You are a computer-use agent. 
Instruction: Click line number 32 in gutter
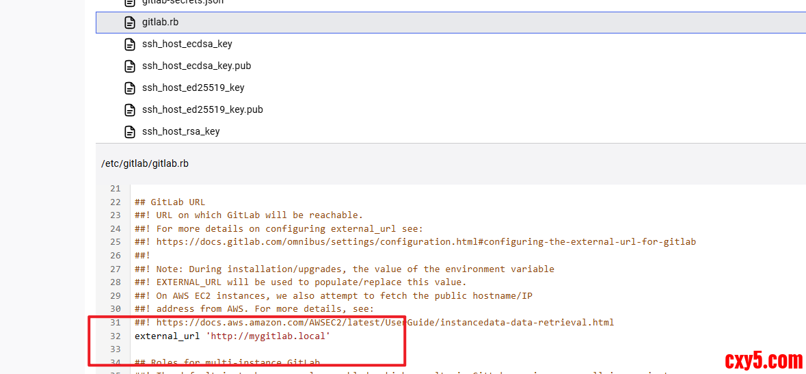[x=115, y=336]
